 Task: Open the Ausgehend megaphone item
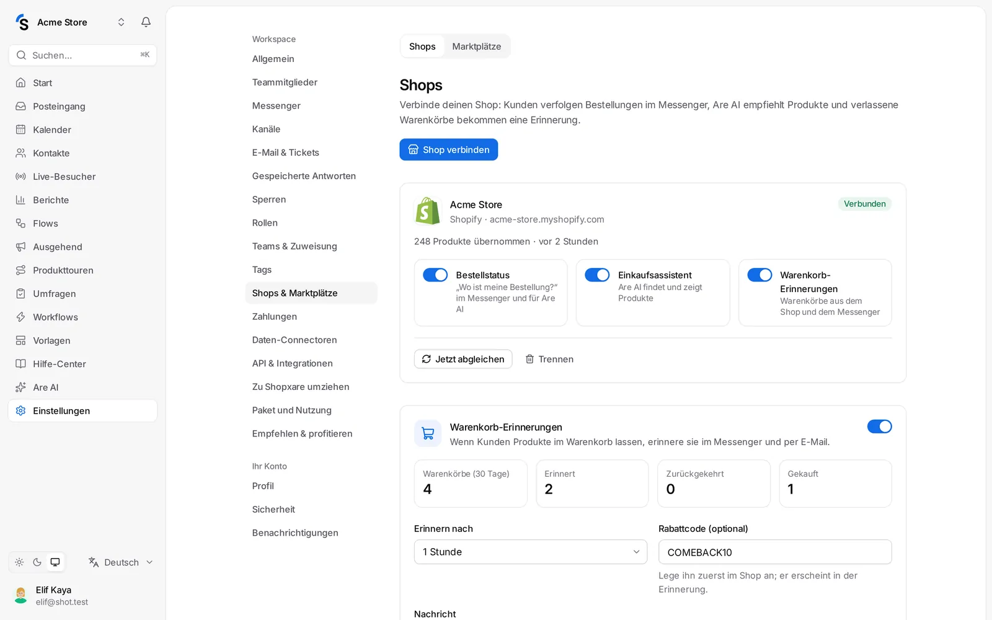pos(82,247)
